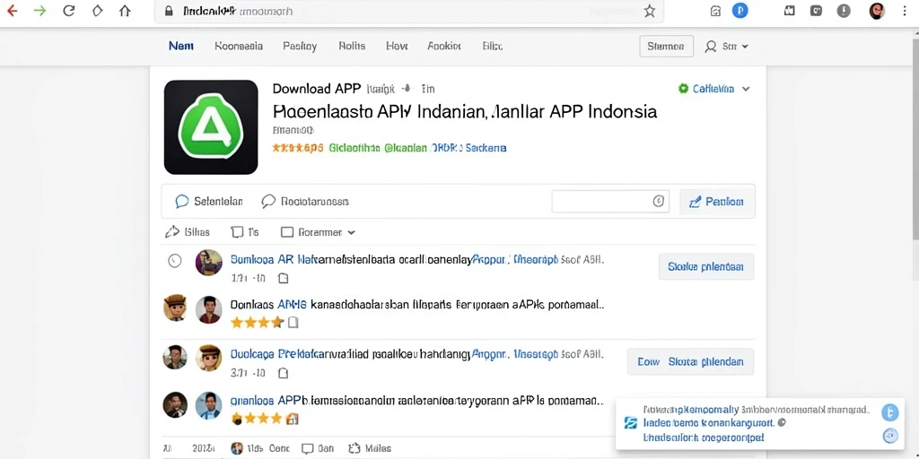
Task: Open the browser three-dot menu
Action: [x=905, y=11]
